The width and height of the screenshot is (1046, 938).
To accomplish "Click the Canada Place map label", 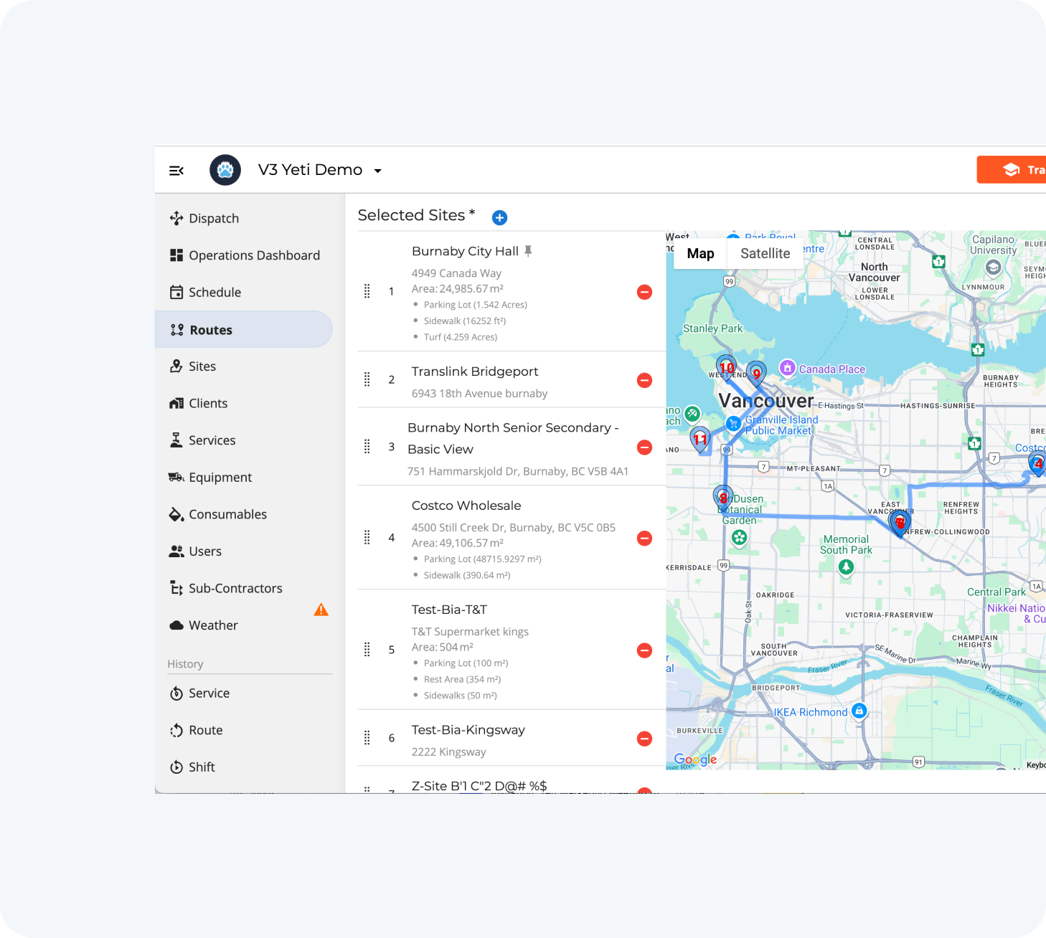I will click(x=832, y=369).
